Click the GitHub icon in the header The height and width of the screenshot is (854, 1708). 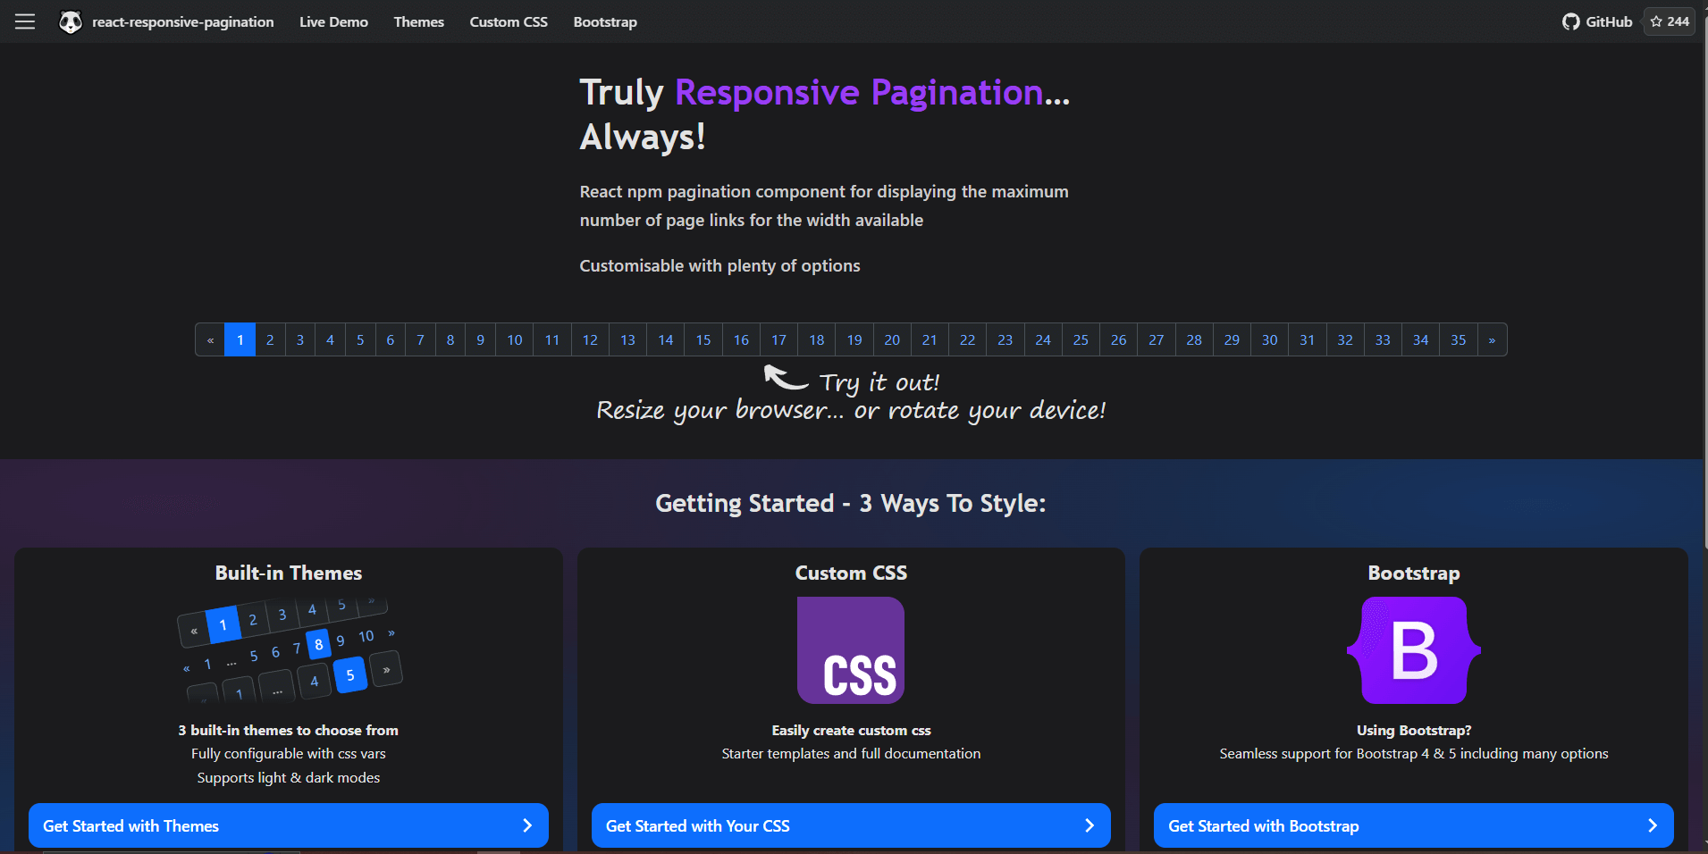[x=1570, y=21]
